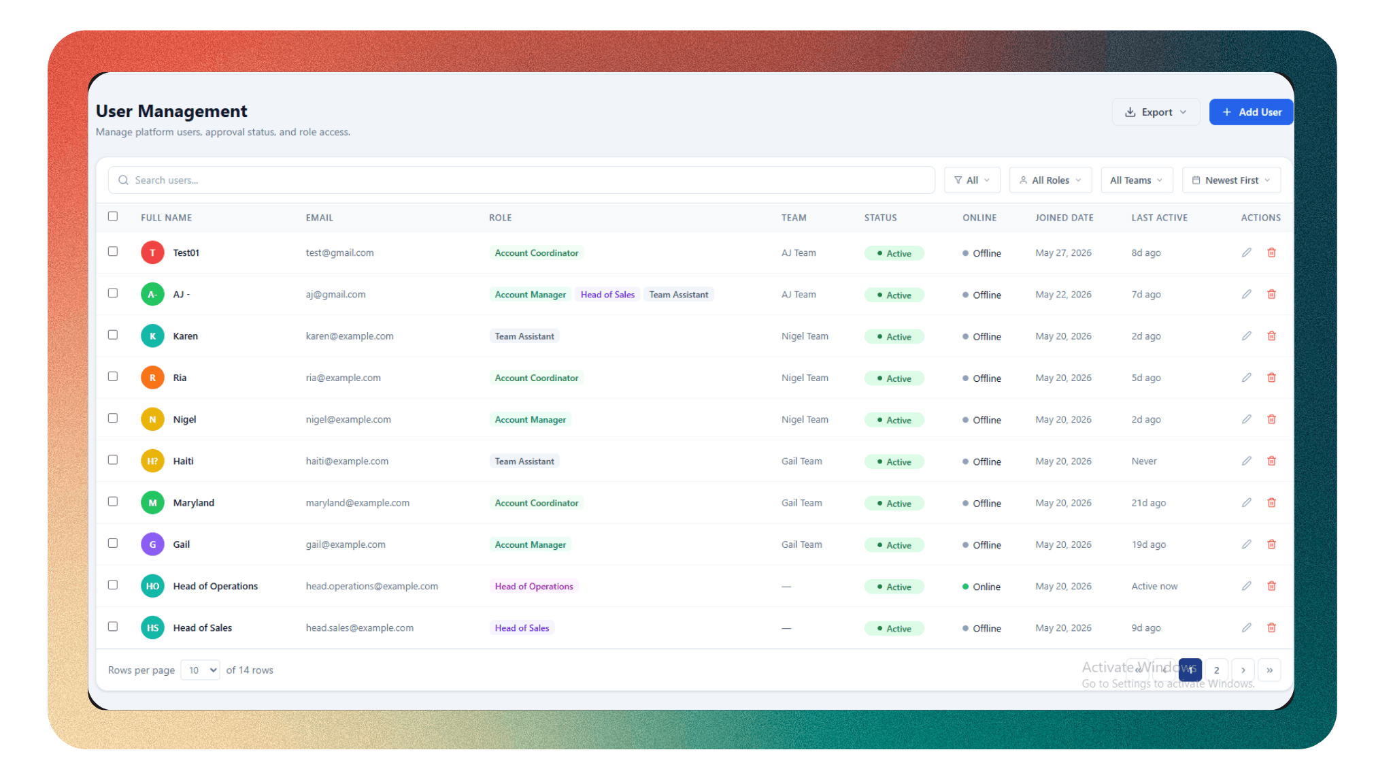Click the LAST ACTIVE column header
Viewport: 1393px width, 784px height.
1160,218
